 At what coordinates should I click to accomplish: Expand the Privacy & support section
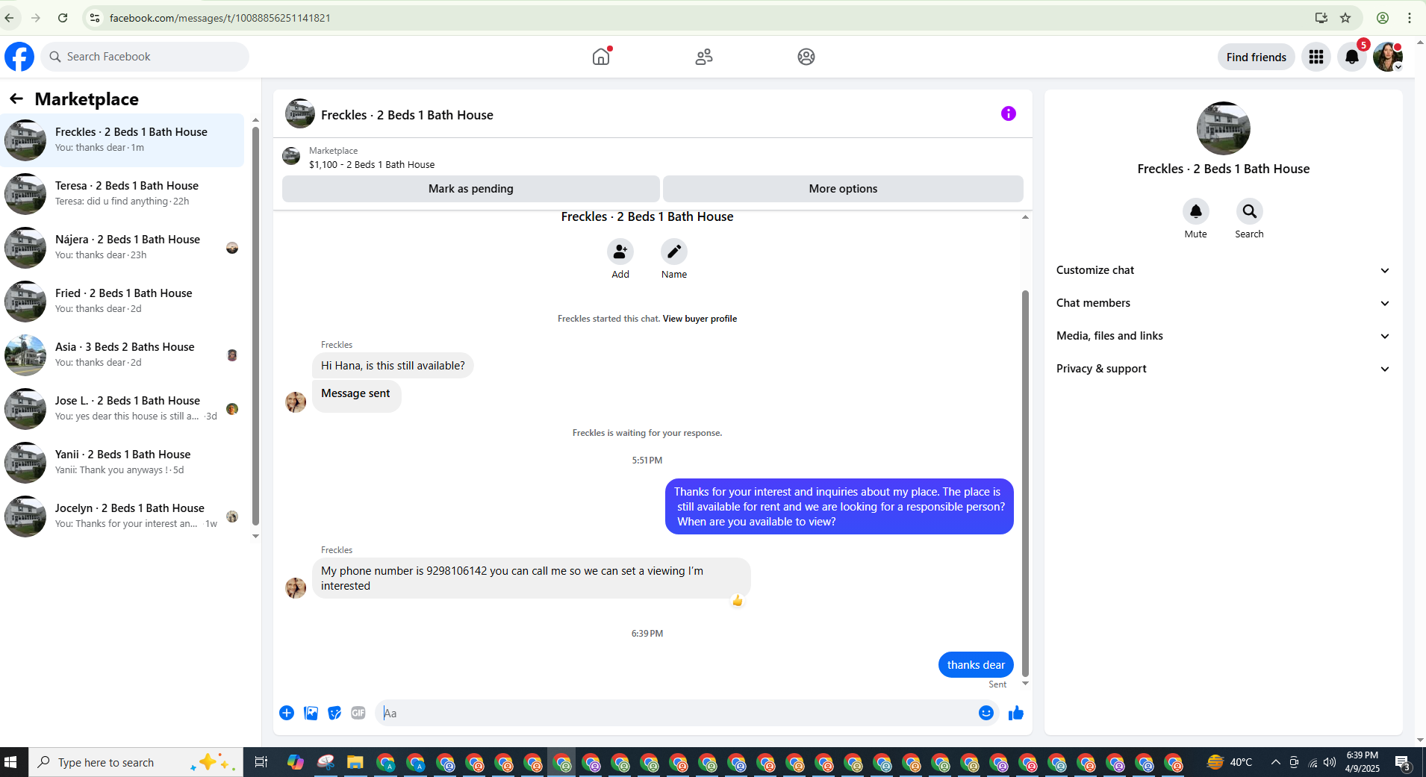1224,369
